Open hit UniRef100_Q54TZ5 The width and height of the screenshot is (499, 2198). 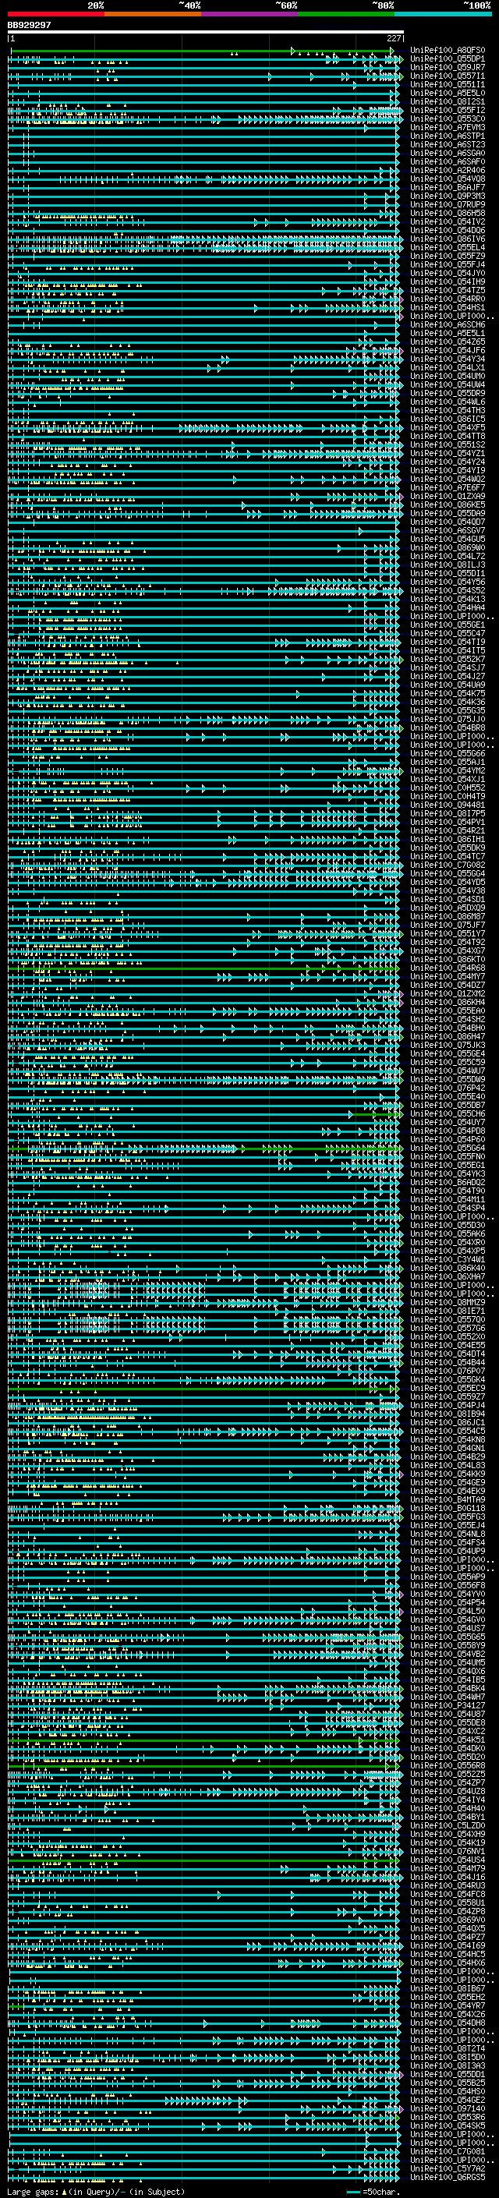pos(447,290)
